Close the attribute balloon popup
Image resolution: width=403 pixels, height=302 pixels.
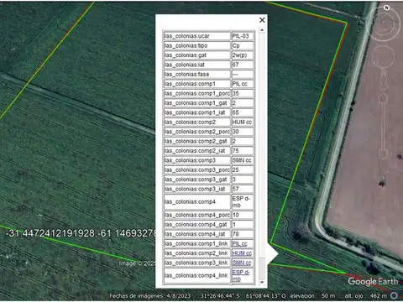point(262,20)
